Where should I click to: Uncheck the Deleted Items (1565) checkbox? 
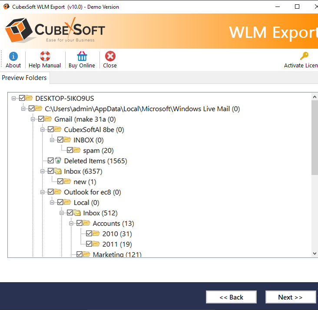[51, 160]
